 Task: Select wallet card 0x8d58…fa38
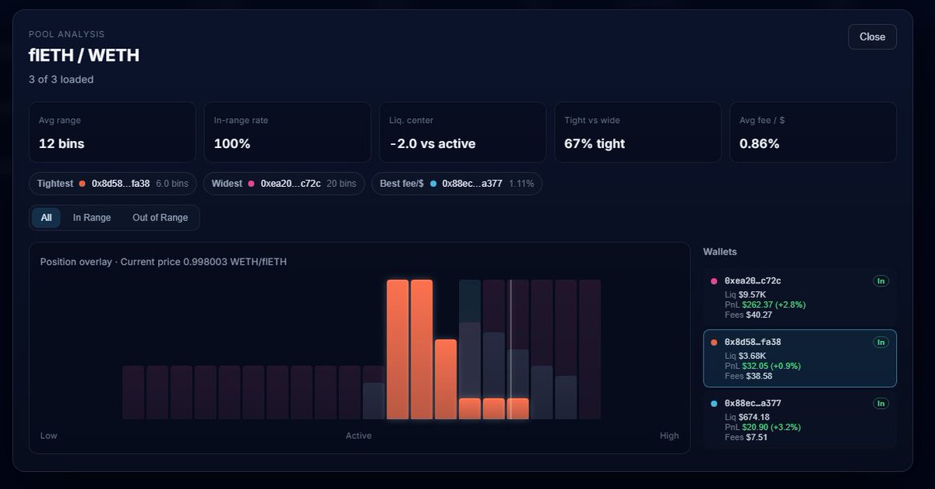click(799, 358)
